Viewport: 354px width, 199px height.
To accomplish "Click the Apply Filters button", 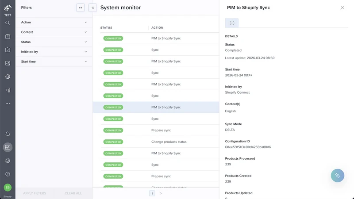I will click(x=35, y=193).
